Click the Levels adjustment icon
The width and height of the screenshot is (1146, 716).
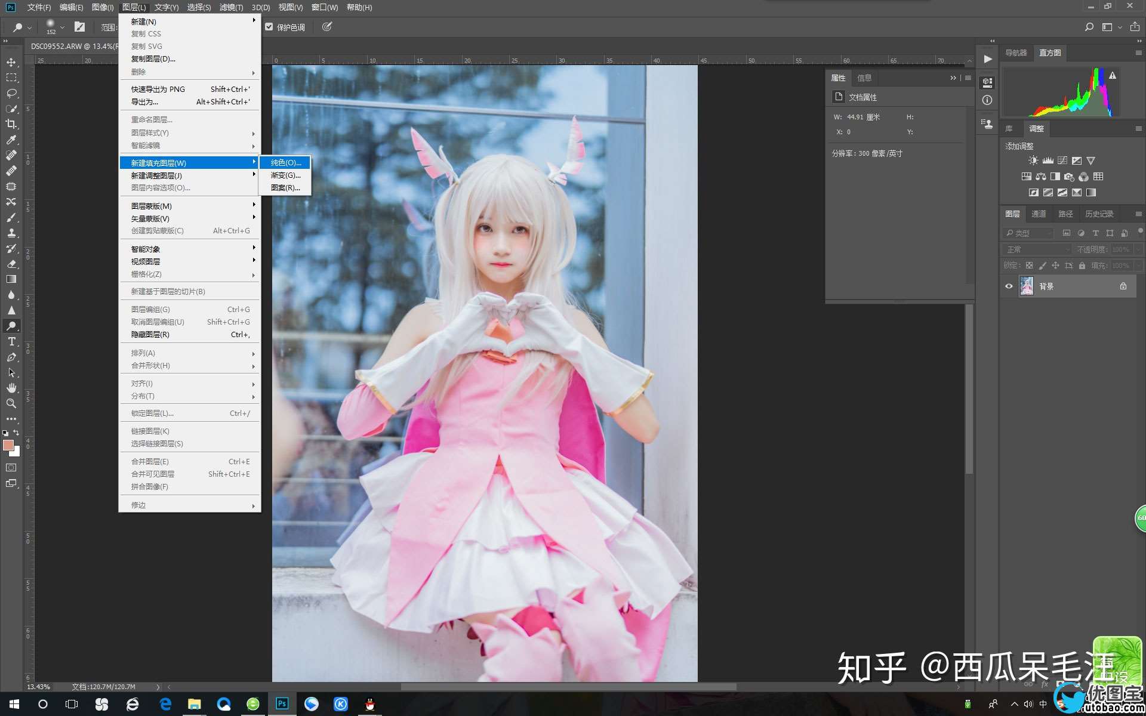pos(1048,161)
